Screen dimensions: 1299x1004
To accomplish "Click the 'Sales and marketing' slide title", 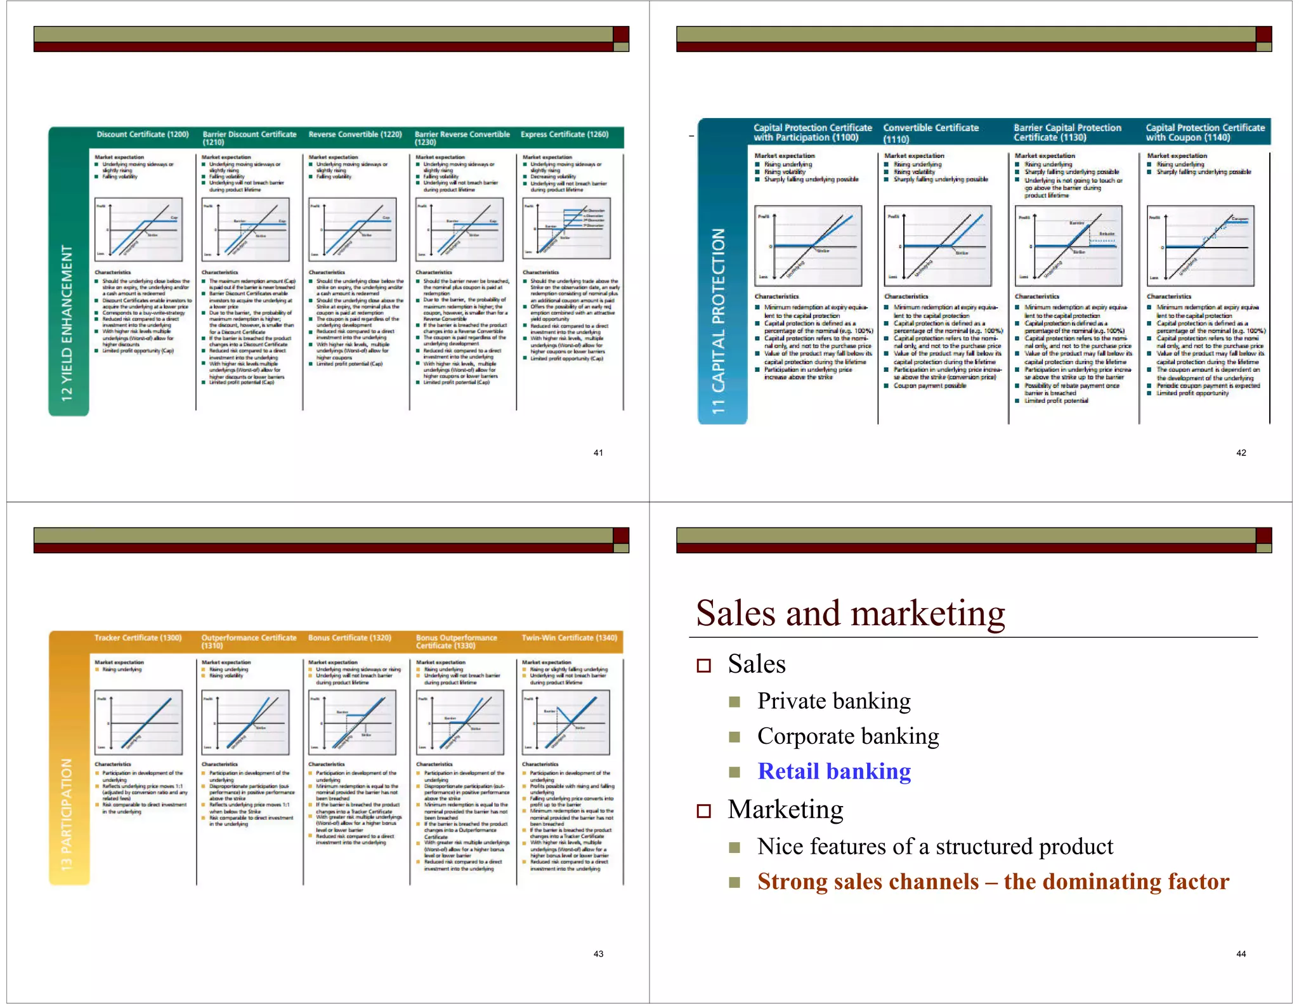I will [x=850, y=614].
